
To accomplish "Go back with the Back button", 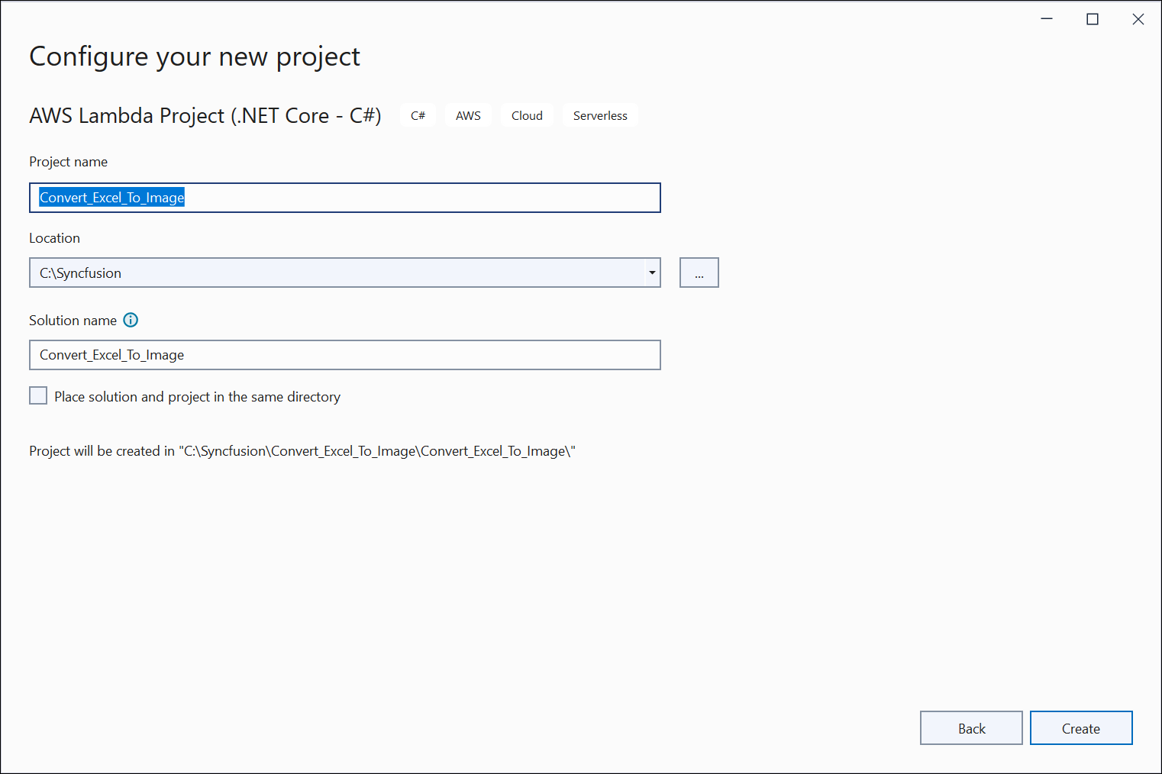I will click(970, 728).
